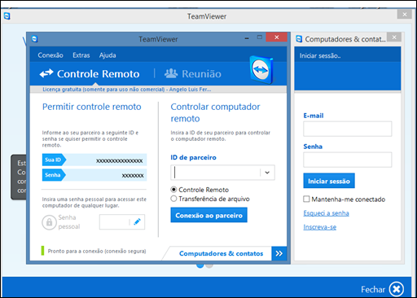This screenshot has height=298, width=417.
Task: Open the ID de parceiro dropdown arrow
Action: pyautogui.click(x=267, y=173)
